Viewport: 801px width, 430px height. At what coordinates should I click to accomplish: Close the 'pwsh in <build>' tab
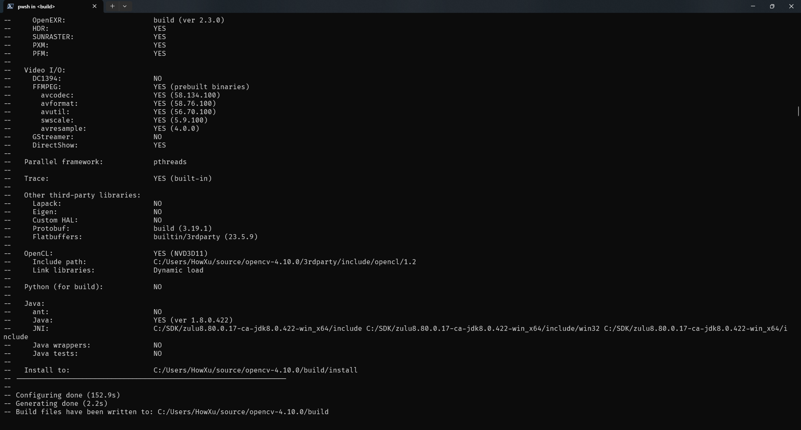coord(94,6)
